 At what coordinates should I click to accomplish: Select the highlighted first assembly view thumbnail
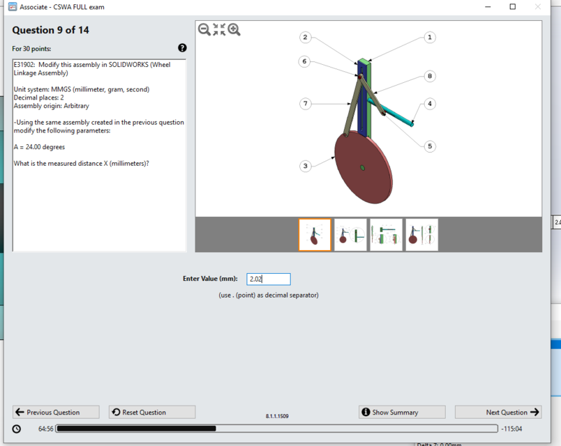(x=315, y=235)
